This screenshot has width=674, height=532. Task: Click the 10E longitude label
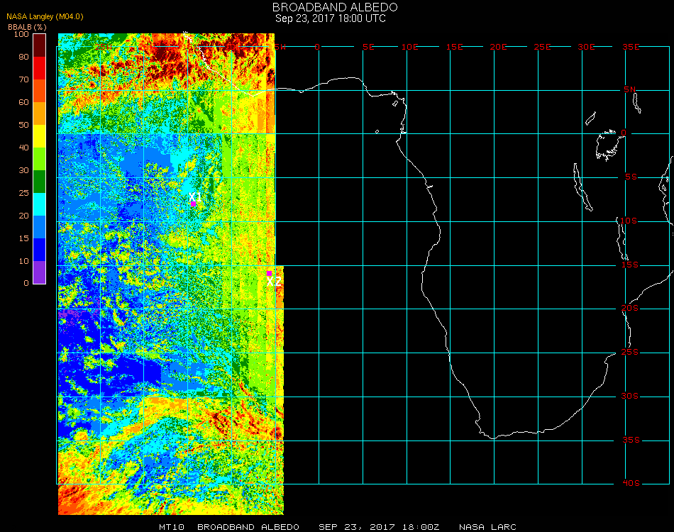tap(409, 47)
